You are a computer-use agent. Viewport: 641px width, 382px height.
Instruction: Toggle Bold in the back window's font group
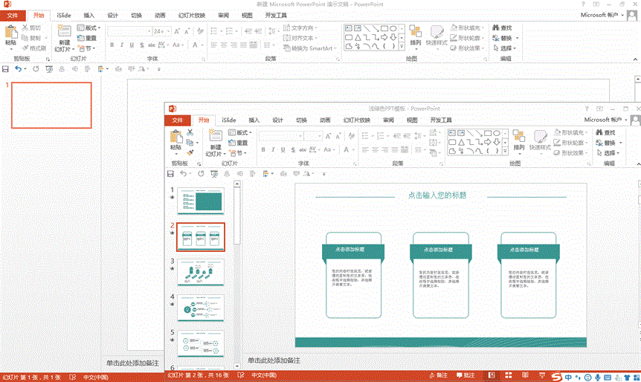[112, 45]
